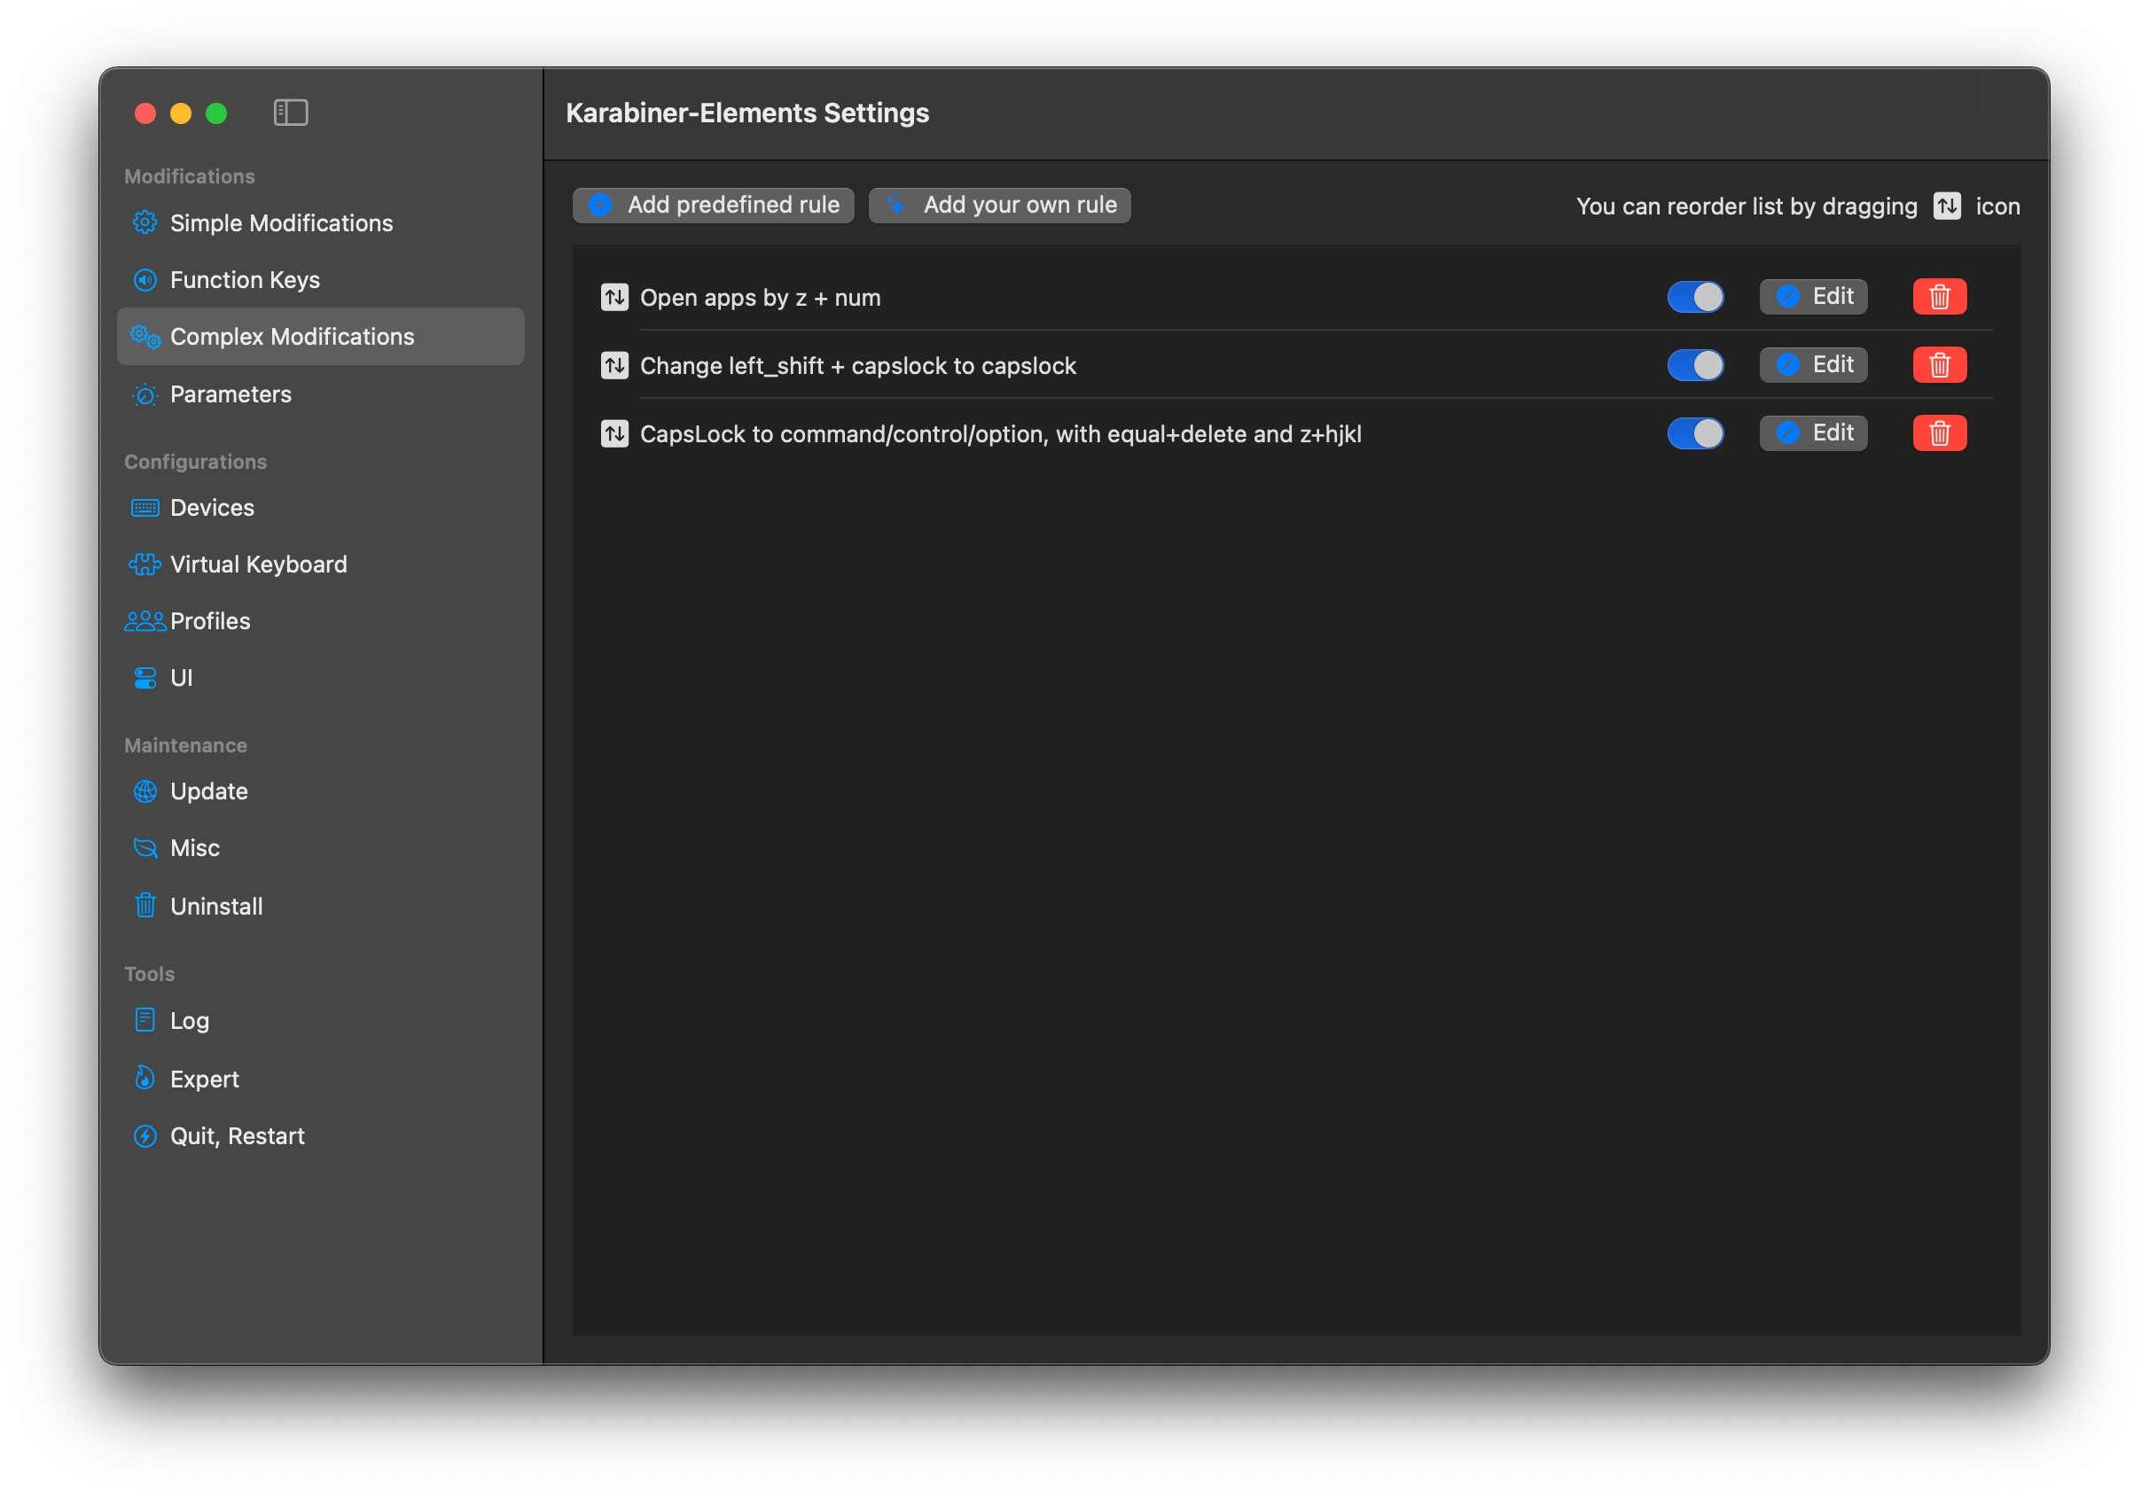Open the Simple Modifications section
Screen dimensions: 2149x1496
pyautogui.click(x=281, y=222)
